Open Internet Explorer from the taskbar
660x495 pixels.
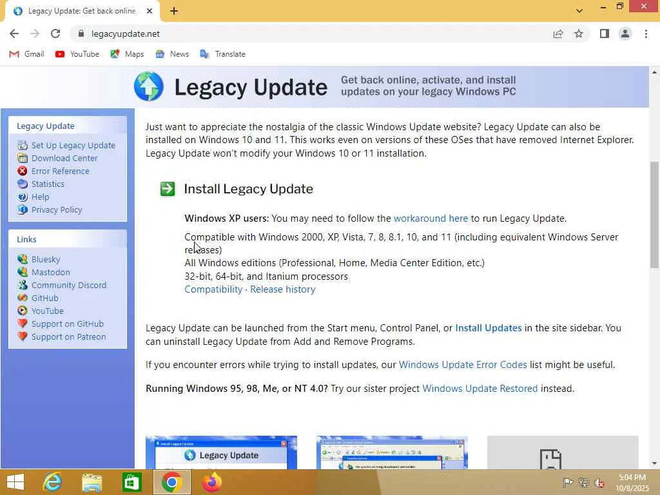pyautogui.click(x=52, y=482)
